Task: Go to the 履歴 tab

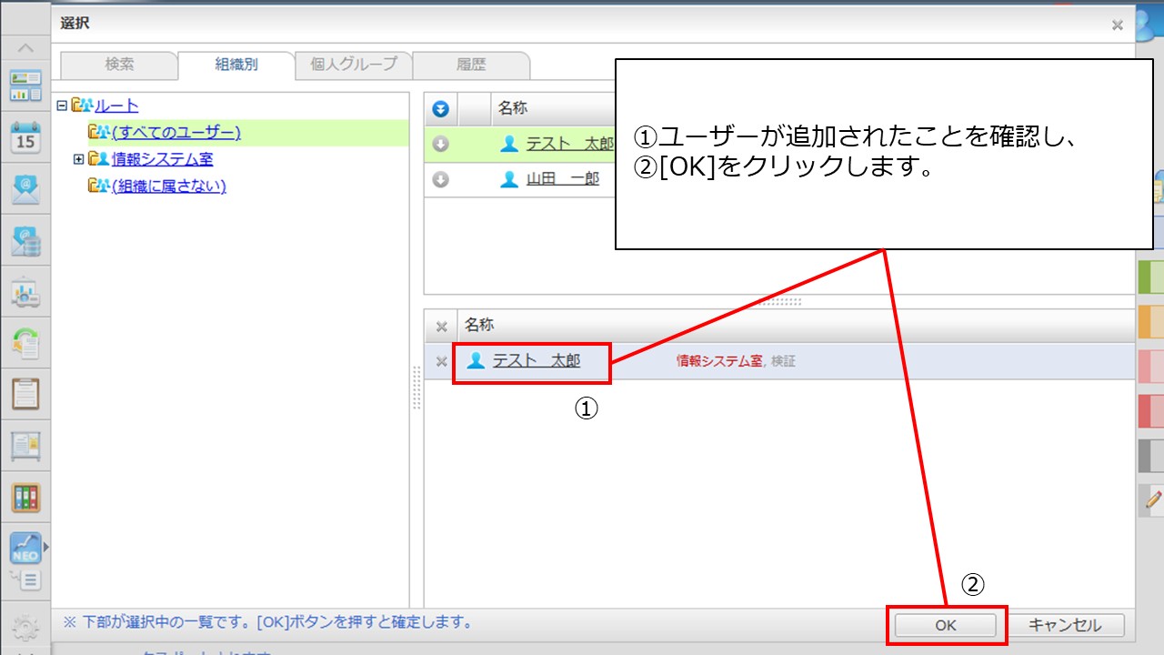Action: pyautogui.click(x=471, y=65)
